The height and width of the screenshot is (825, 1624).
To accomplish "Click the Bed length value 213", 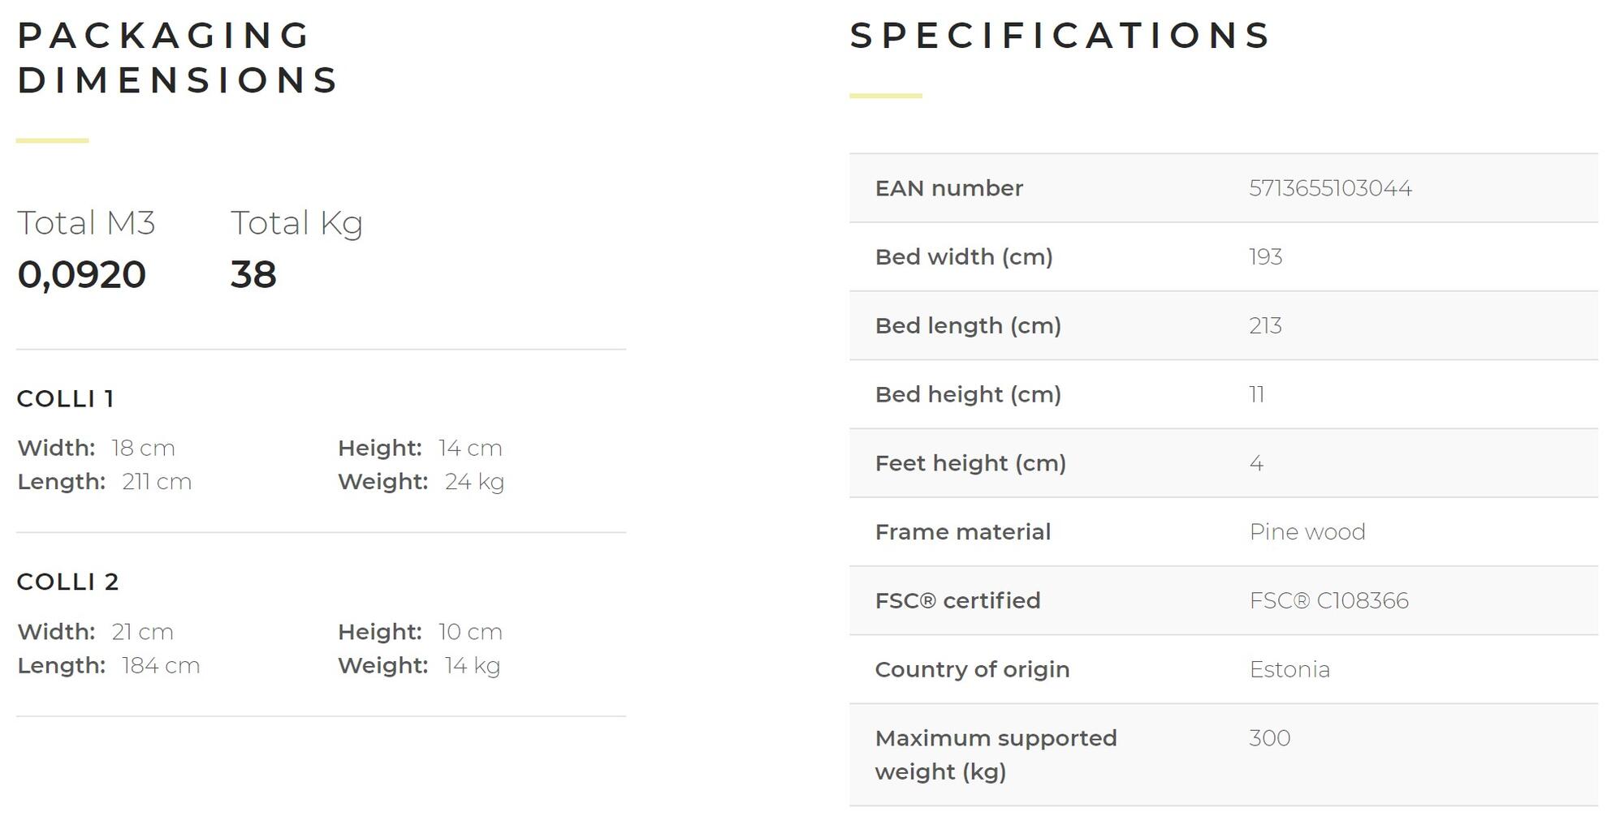I will [1265, 326].
